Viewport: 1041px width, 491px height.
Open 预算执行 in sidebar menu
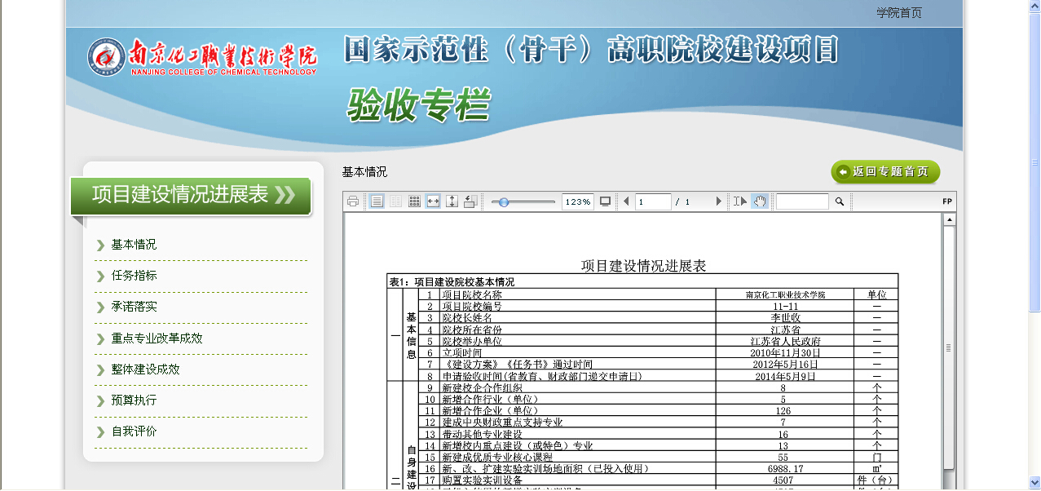[x=135, y=400]
